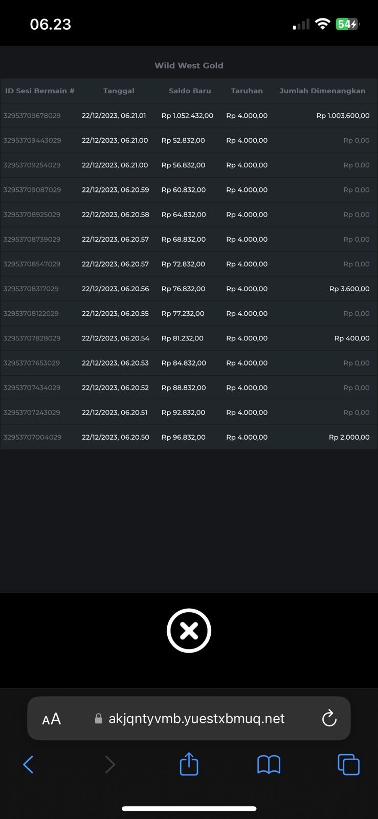Tap the akjqntyvmb.yuestxbmuq.net address field
Screen dimensions: 378x819
[196, 719]
